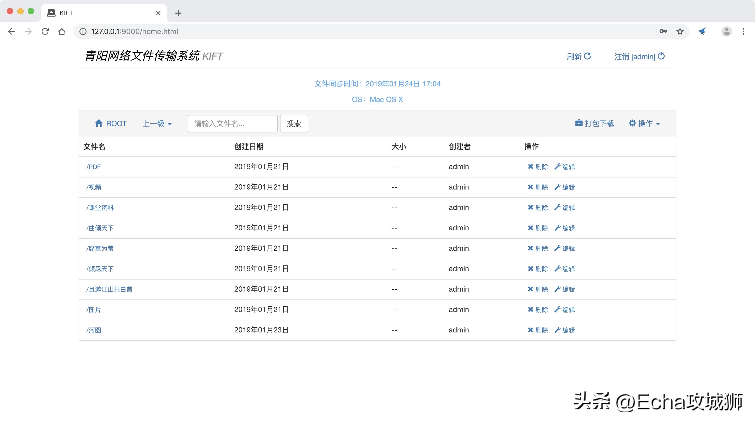Click the gear icon on the 操作 button
The height and width of the screenshot is (423, 755).
(x=633, y=123)
